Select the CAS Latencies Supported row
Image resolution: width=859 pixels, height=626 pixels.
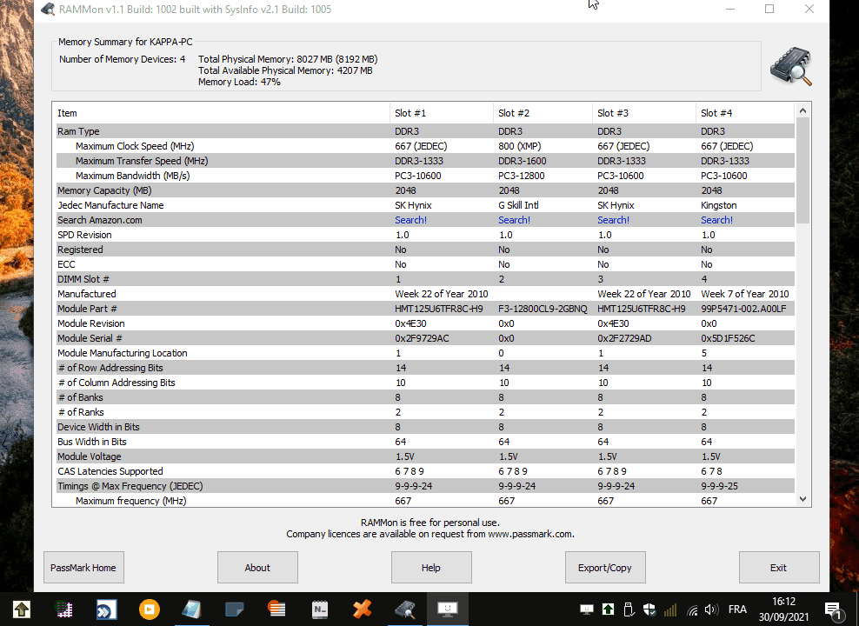coord(423,471)
